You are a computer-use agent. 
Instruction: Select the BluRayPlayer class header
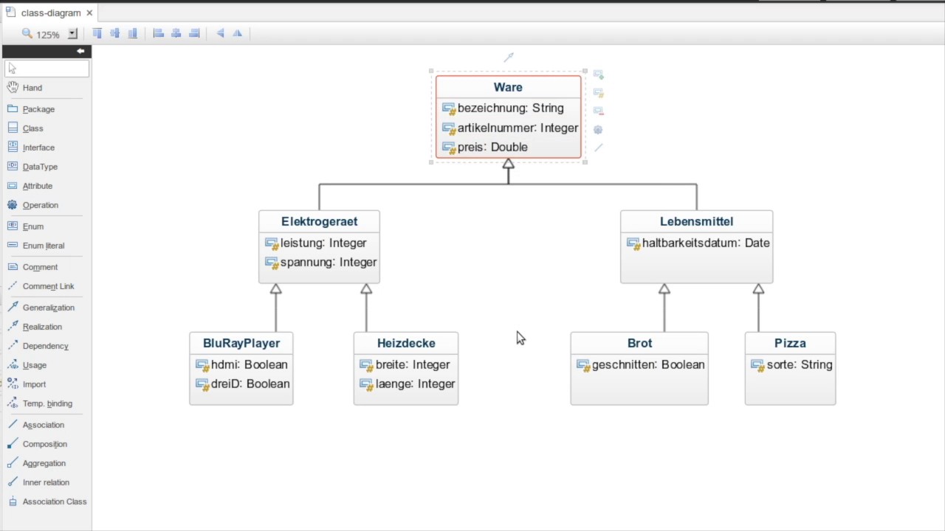241,343
